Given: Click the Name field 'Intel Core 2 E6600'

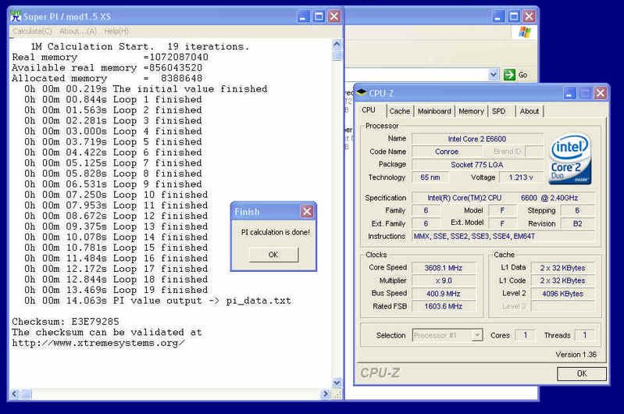Looking at the screenshot, I should (477, 138).
